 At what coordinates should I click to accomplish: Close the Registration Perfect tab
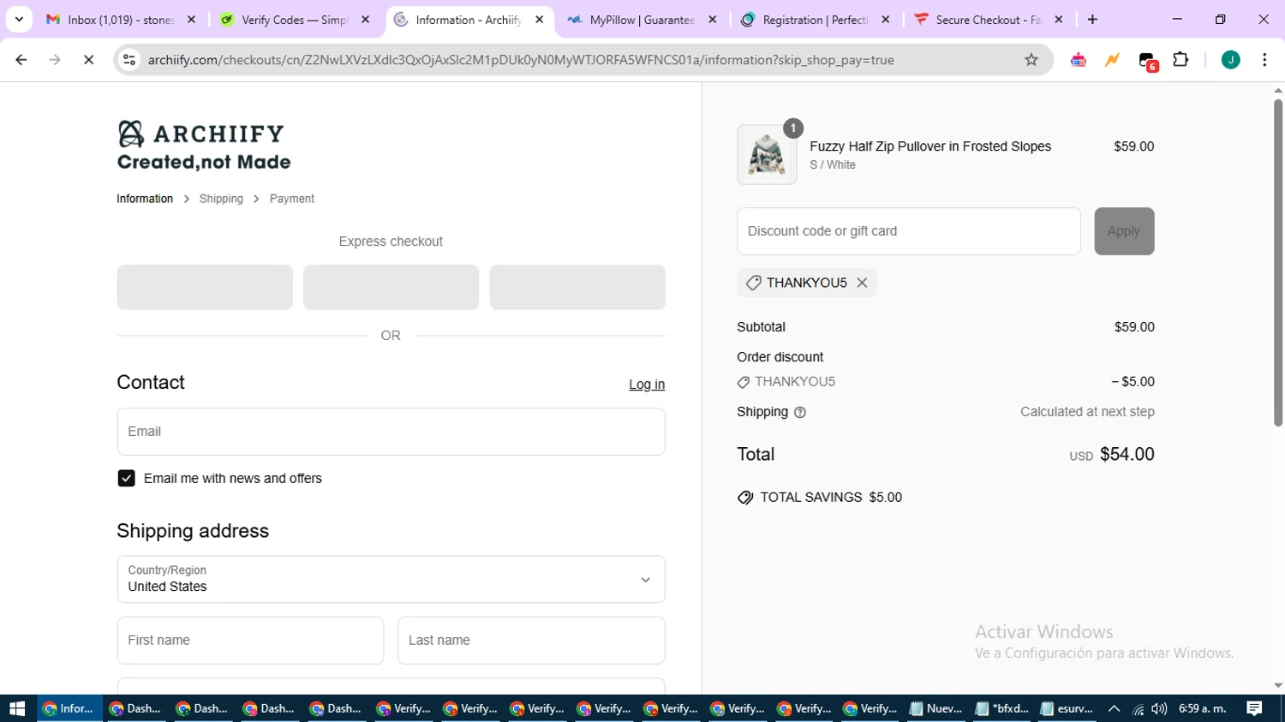coord(886,20)
